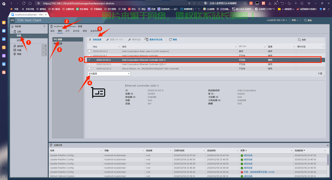Click the PCI devices table search field
The image size is (332, 180).
tap(311, 40)
